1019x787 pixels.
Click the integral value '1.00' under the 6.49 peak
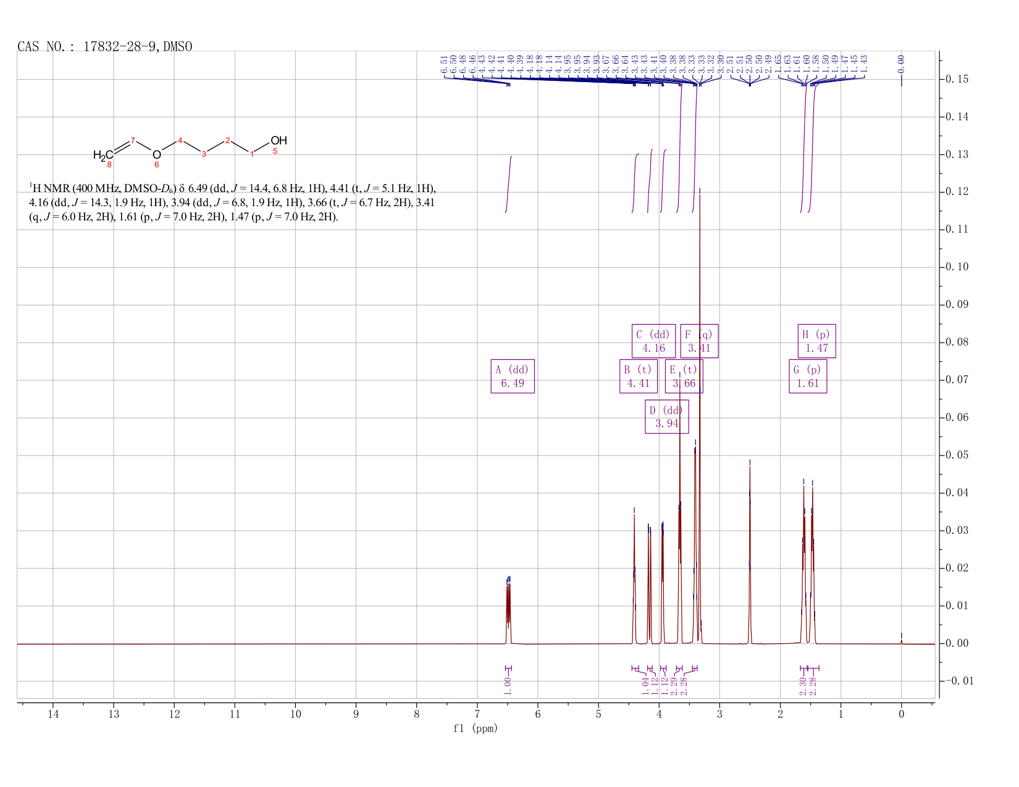508,685
